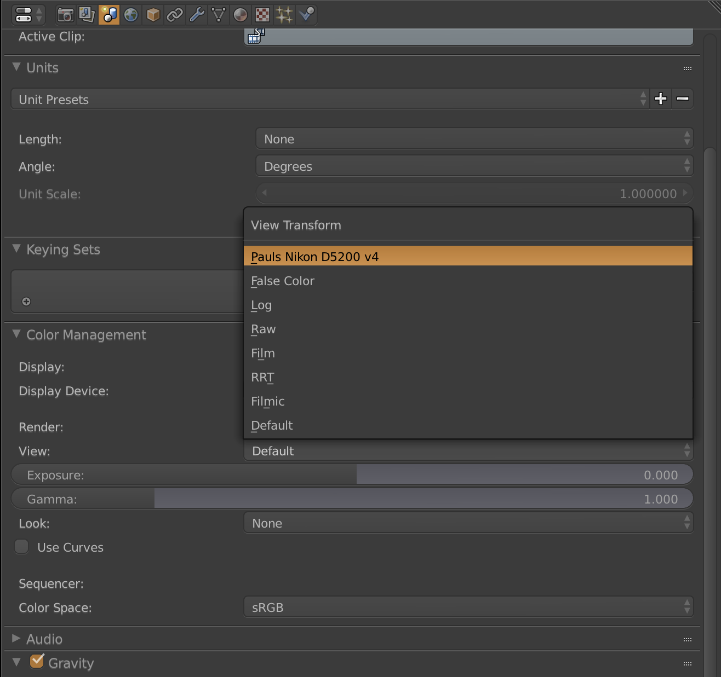Open the mesh Data triangle tab
Image resolution: width=721 pixels, height=677 pixels.
point(219,15)
